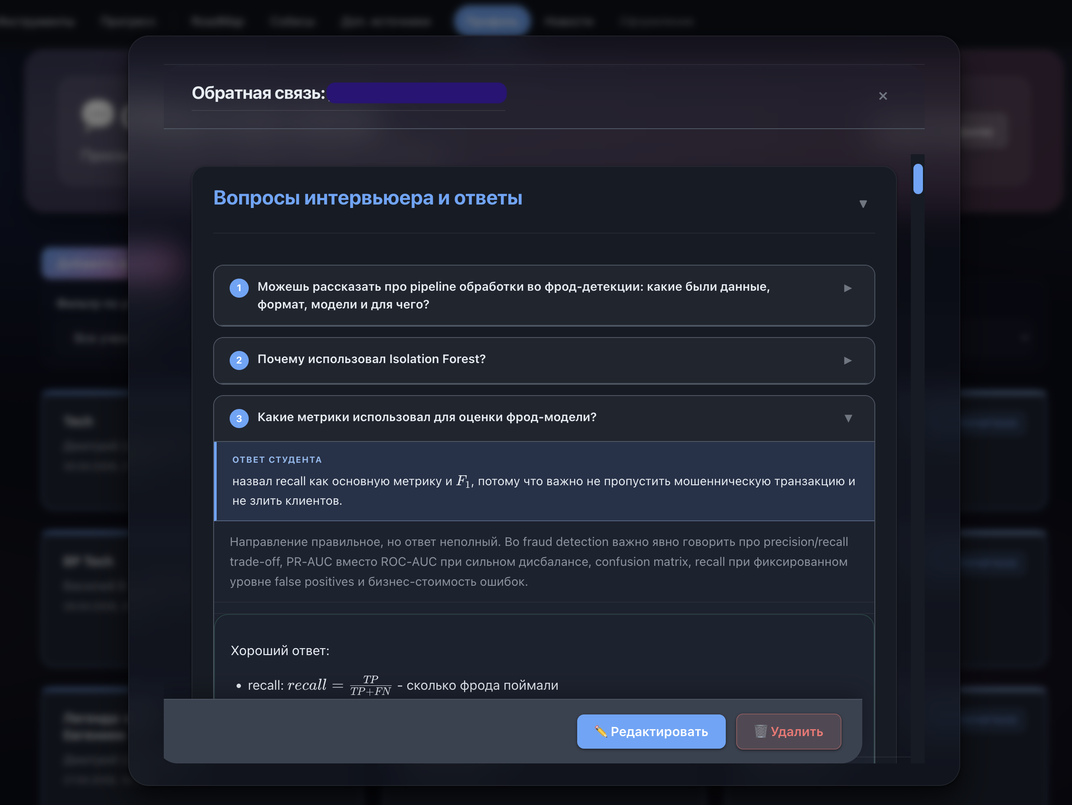Click the feedback paragraph starting "Направление правильное"
The image size is (1072, 805).
pyautogui.click(x=539, y=562)
